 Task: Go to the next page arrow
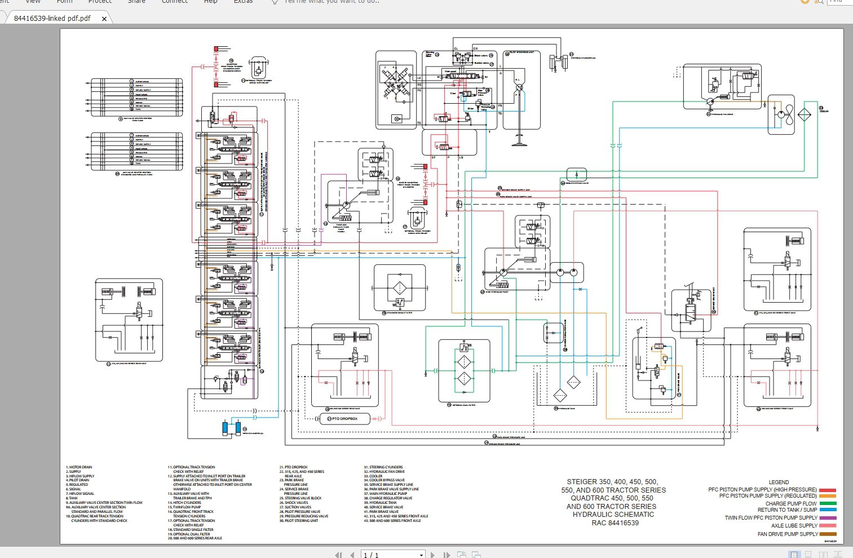[x=433, y=555]
